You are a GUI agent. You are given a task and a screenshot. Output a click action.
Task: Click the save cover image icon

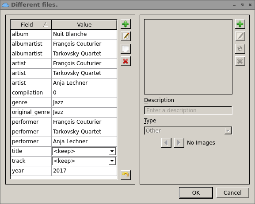tap(240, 49)
